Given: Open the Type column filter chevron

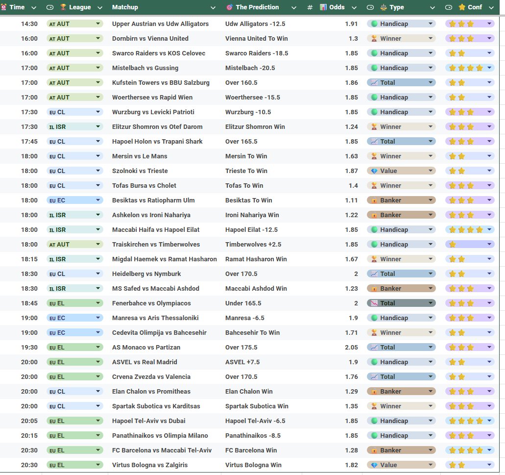Looking at the screenshot, I should (432, 7).
